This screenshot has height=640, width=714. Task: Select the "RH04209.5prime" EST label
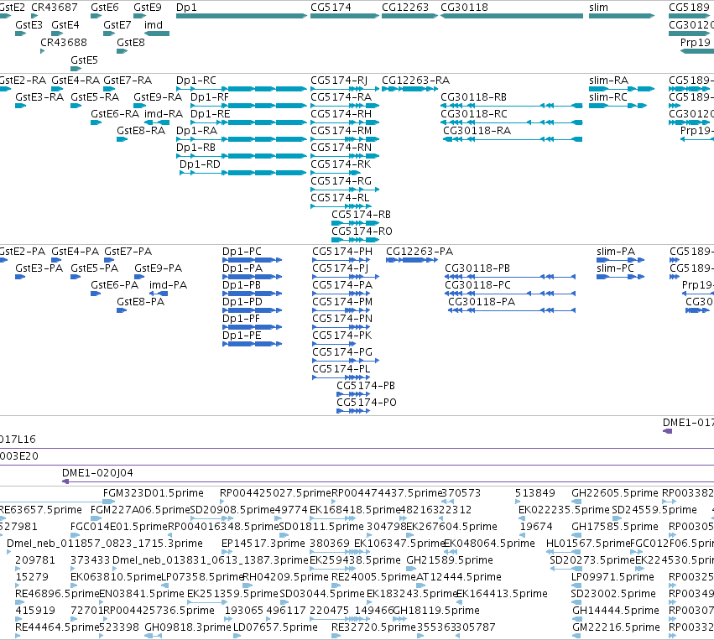[x=285, y=577]
